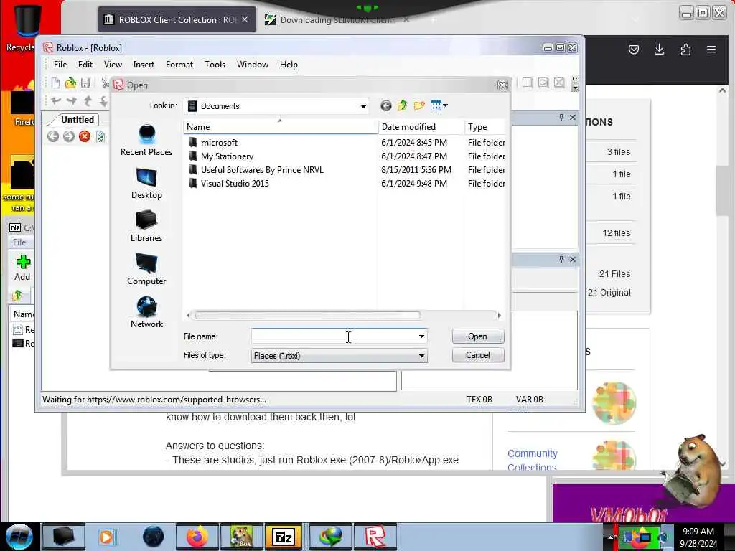Click Up One Level icon in Open dialog

tap(402, 106)
